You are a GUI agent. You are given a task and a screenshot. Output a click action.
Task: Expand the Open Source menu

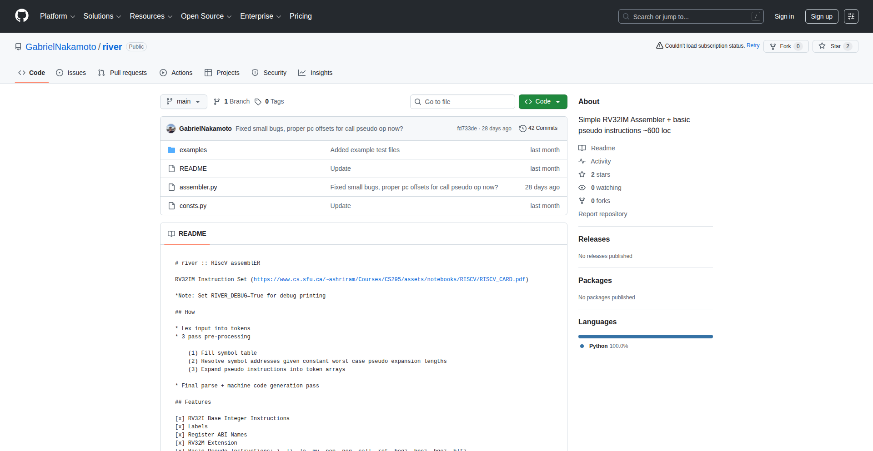click(x=206, y=16)
